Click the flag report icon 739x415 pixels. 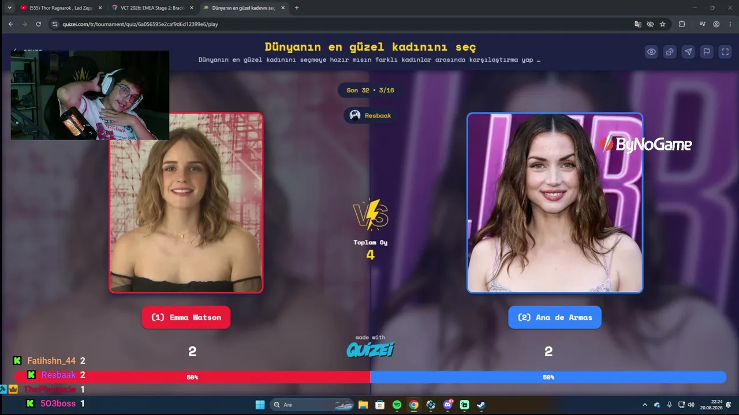[x=707, y=52]
